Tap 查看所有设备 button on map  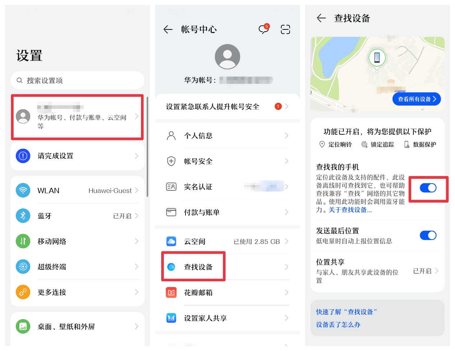coord(417,99)
